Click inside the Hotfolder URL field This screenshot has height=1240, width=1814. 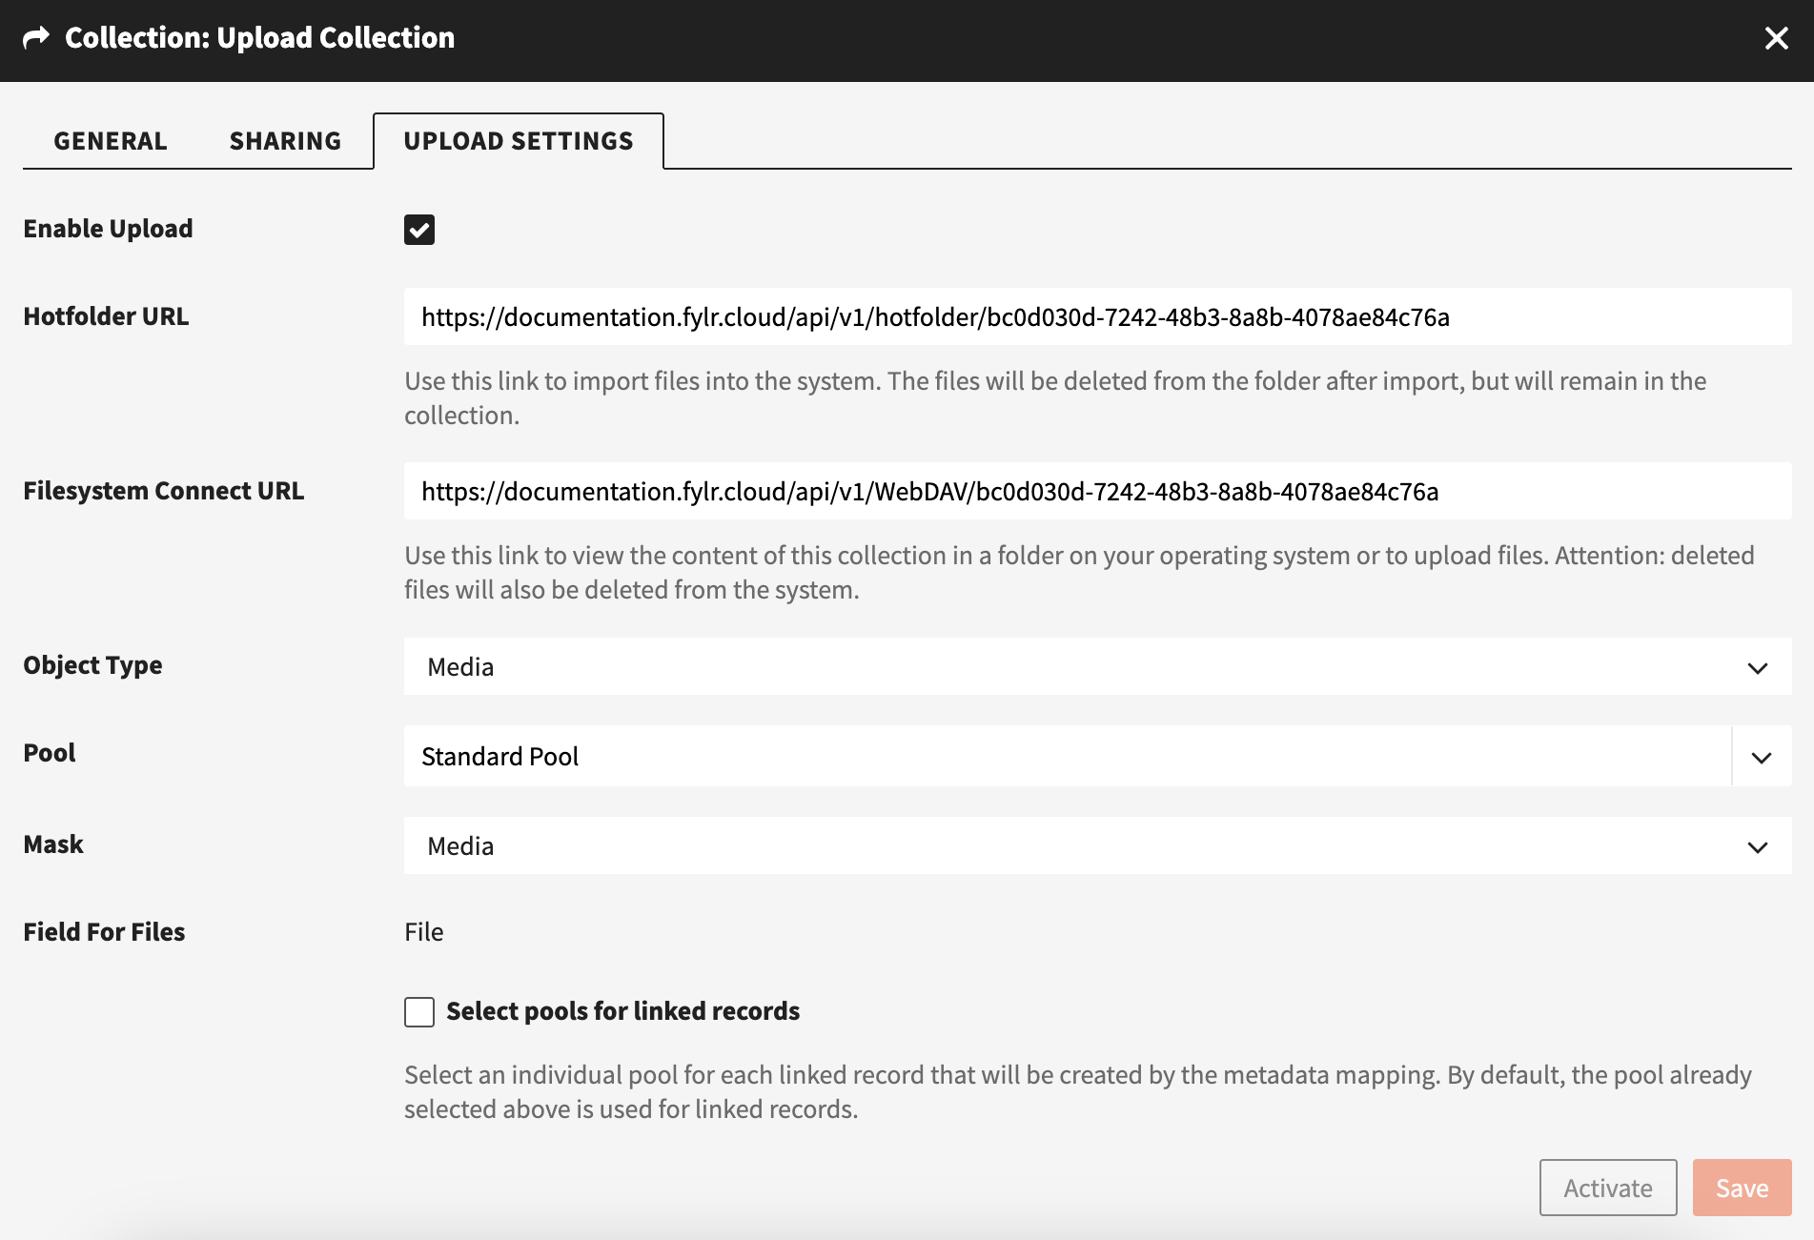click(x=1096, y=317)
